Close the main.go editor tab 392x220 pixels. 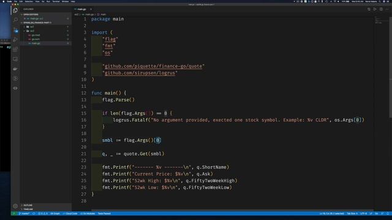(x=91, y=9)
